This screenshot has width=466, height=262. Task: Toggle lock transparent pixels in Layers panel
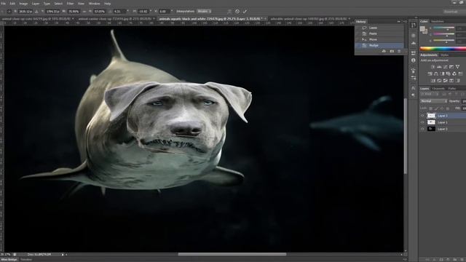(x=431, y=108)
